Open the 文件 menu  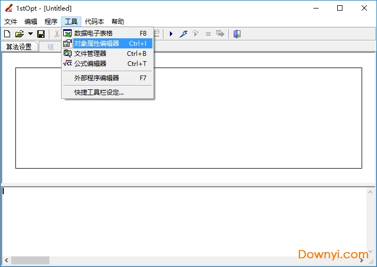(11, 22)
